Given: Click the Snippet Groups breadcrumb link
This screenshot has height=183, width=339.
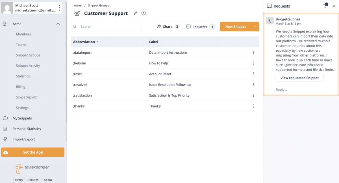Looking at the screenshot, I should pyautogui.click(x=98, y=5).
